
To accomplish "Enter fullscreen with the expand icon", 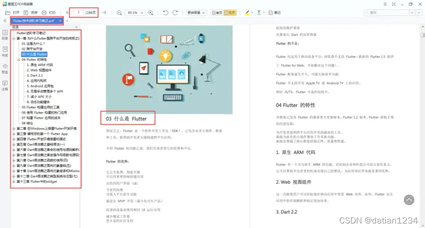I will [x=393, y=4].
